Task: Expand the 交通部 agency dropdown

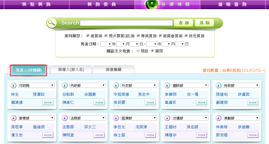Action: tap(190, 118)
